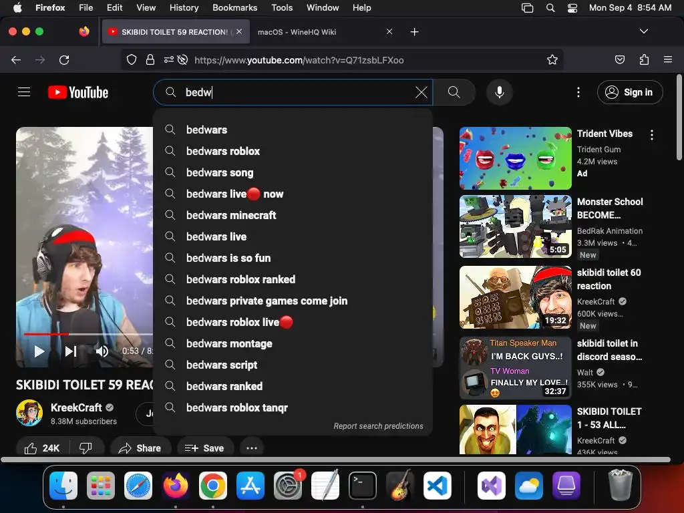This screenshot has width=684, height=513.
Task: Open Control Center in menu bar
Action: (572, 7)
